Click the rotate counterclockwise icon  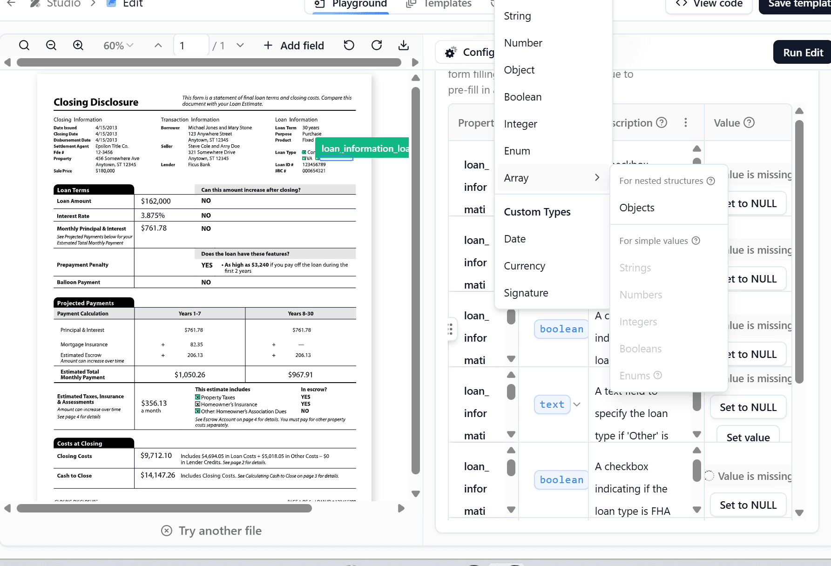[x=349, y=45]
